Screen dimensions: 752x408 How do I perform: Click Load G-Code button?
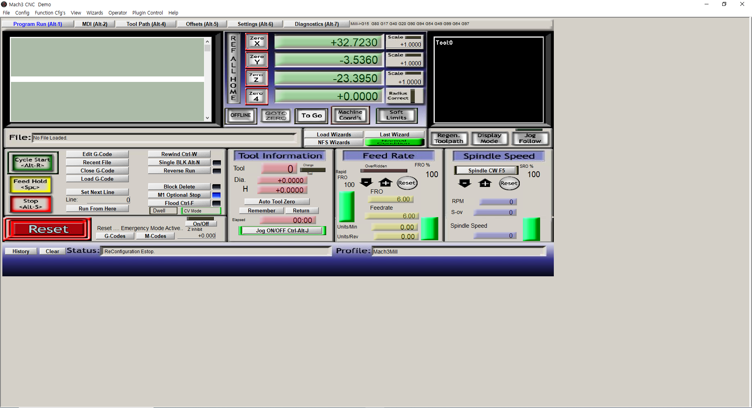pyautogui.click(x=97, y=179)
